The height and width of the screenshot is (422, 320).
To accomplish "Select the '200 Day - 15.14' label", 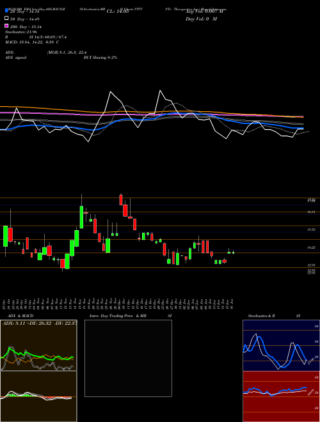I will tap(26, 27).
